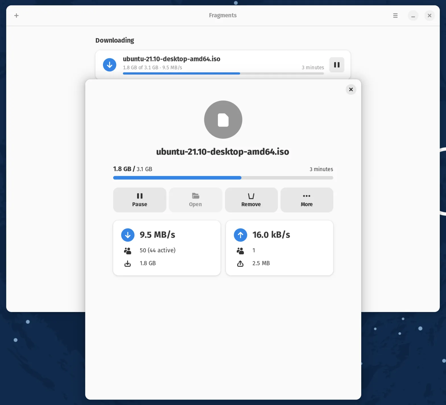Pause the torrent from the list row

(x=336, y=65)
